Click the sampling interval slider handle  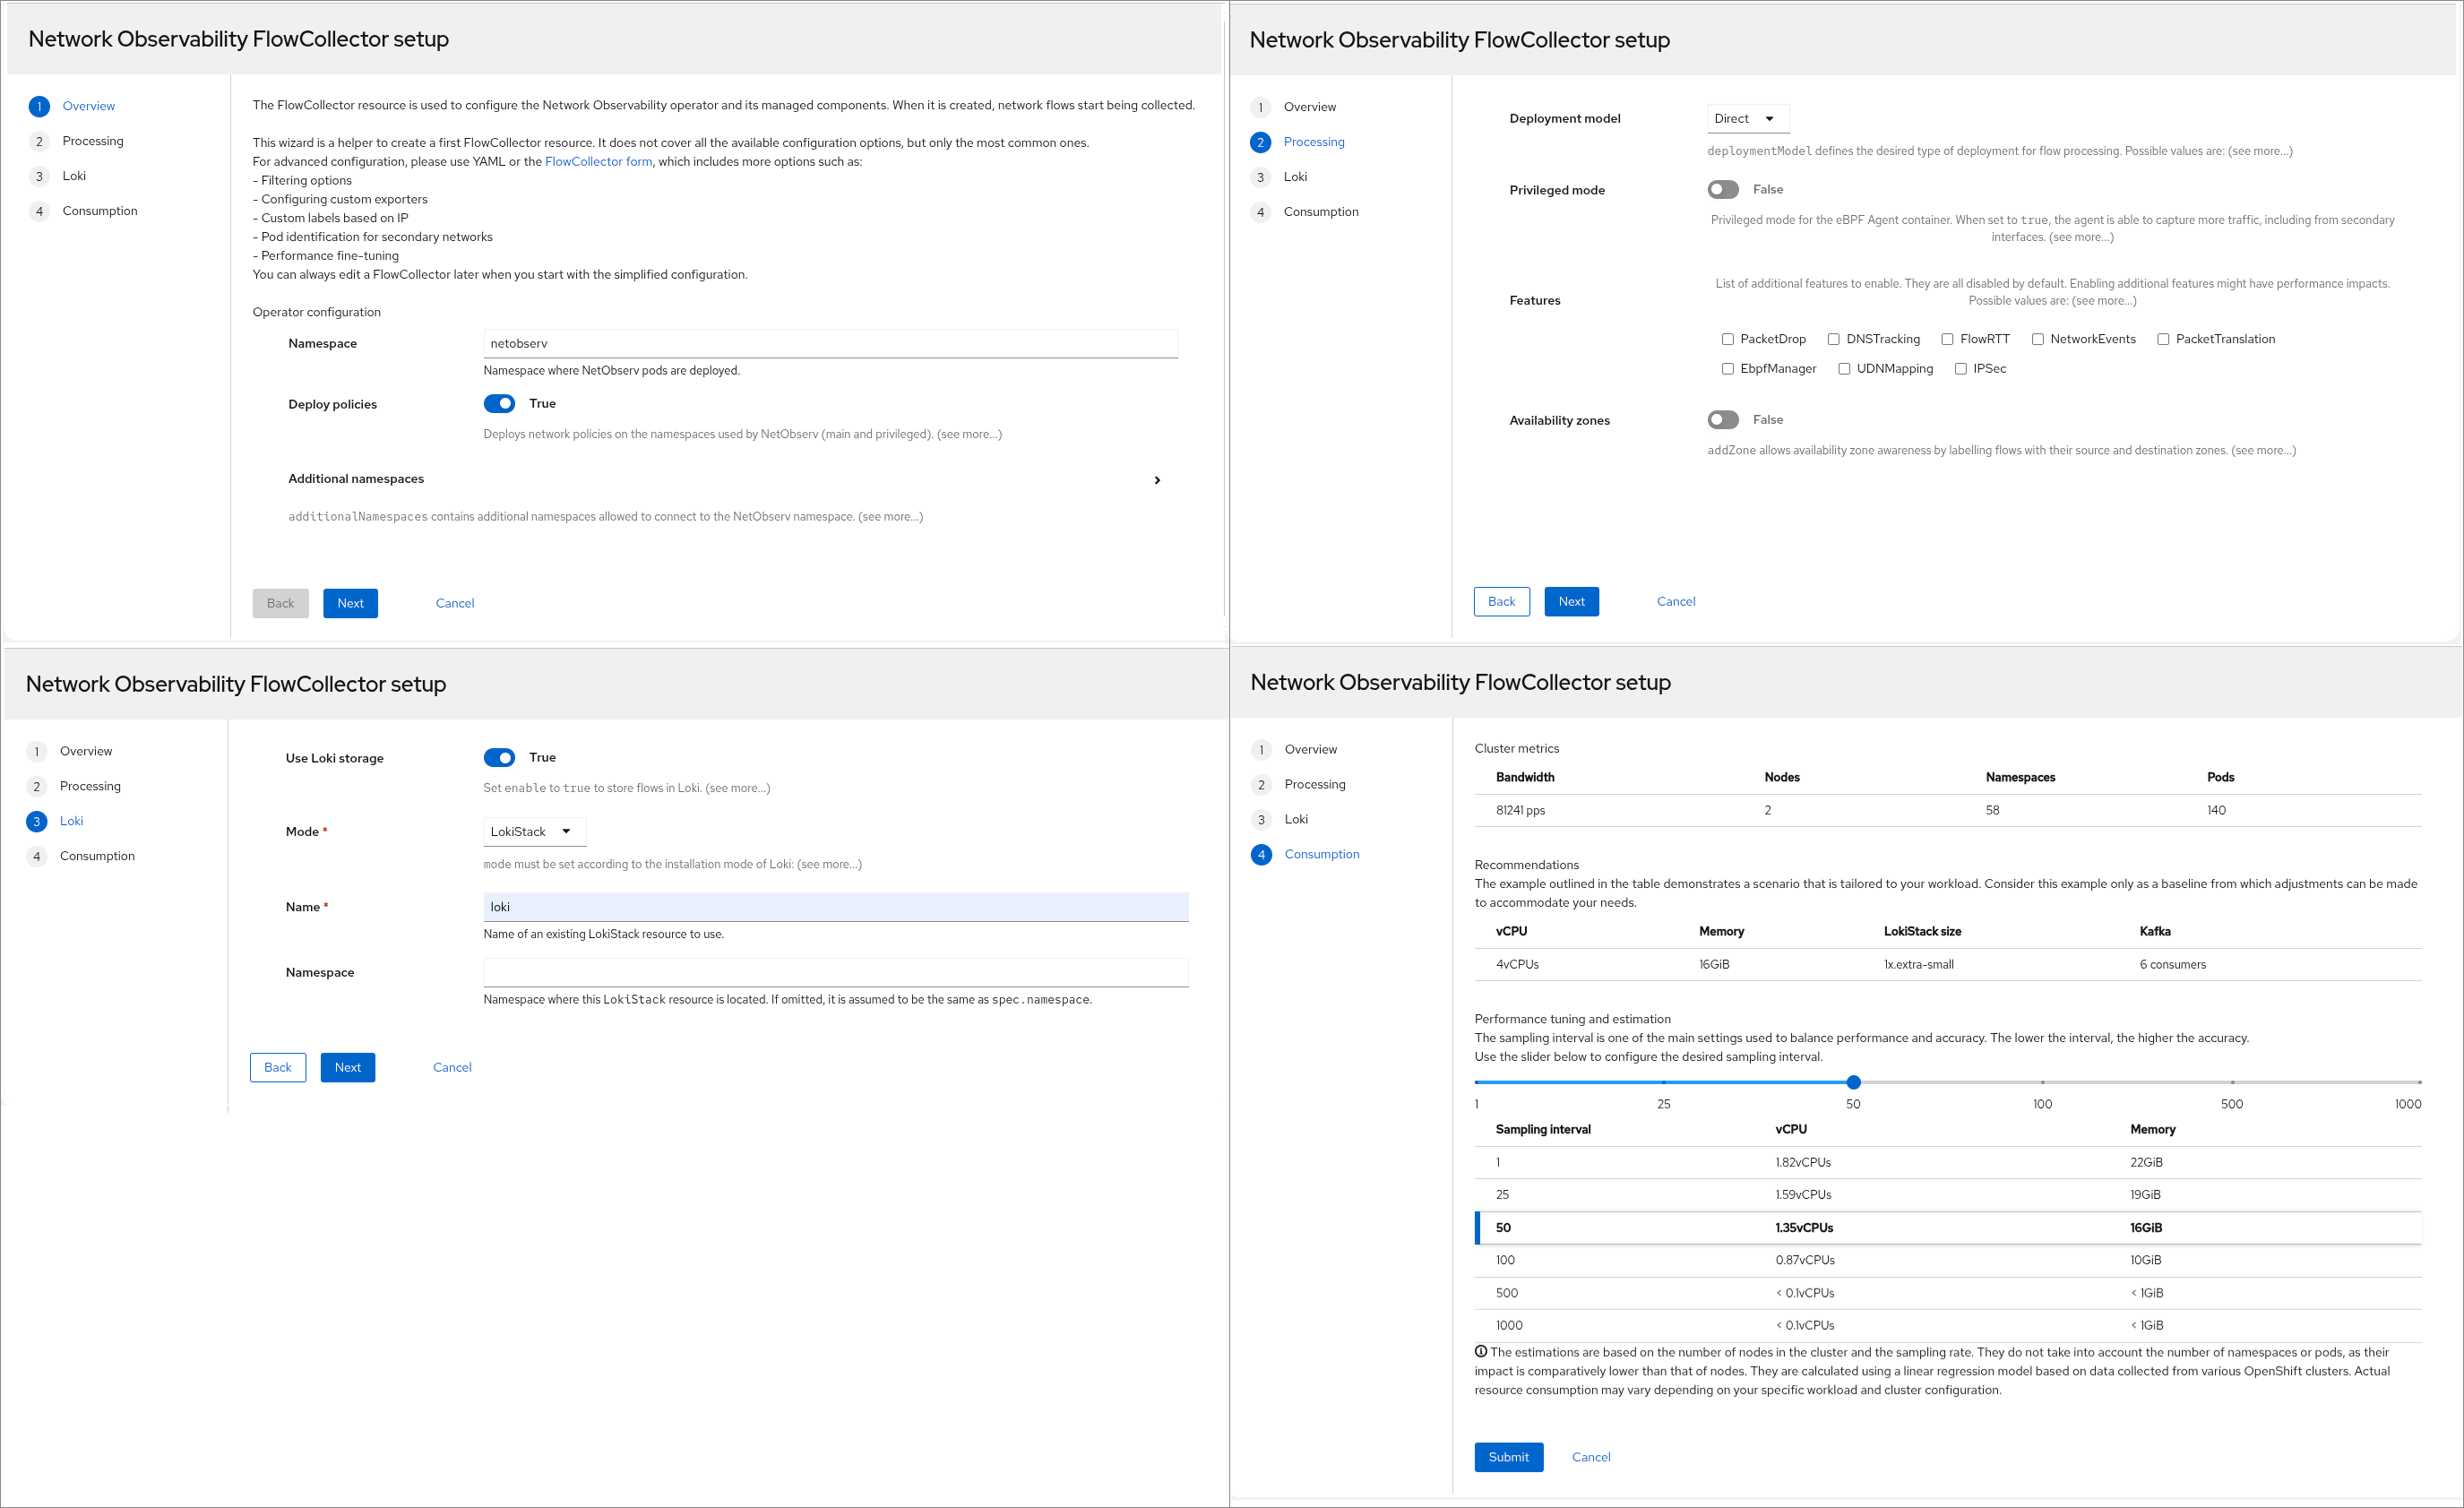[x=1853, y=1082]
